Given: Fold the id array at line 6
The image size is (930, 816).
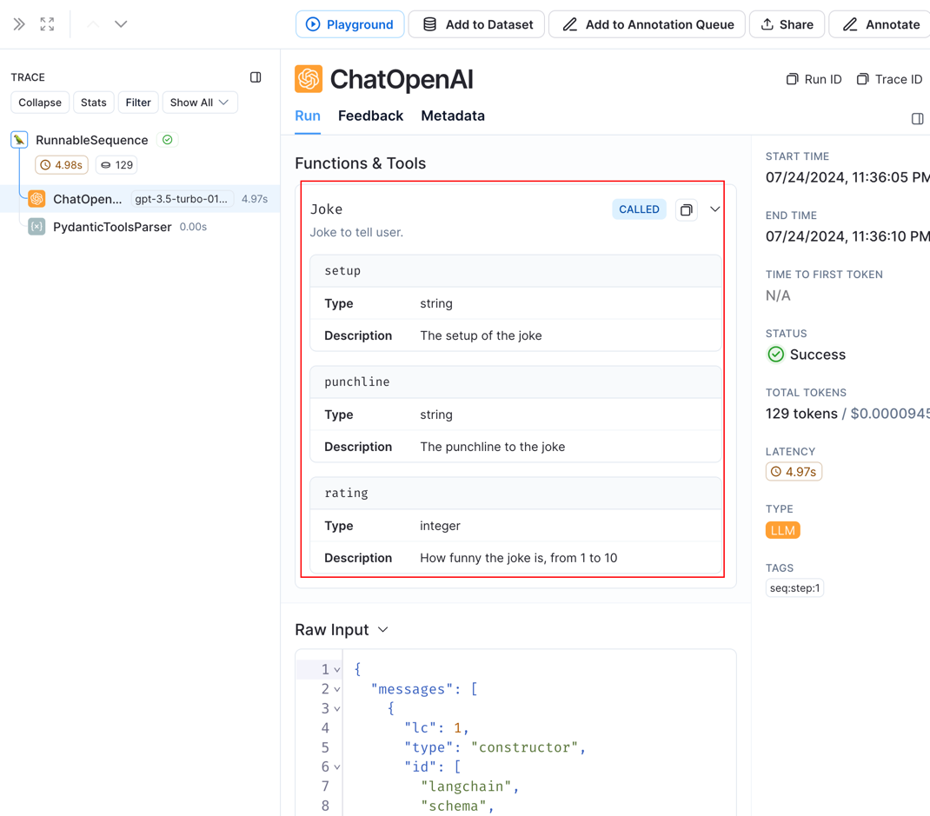Looking at the screenshot, I should pyautogui.click(x=337, y=767).
